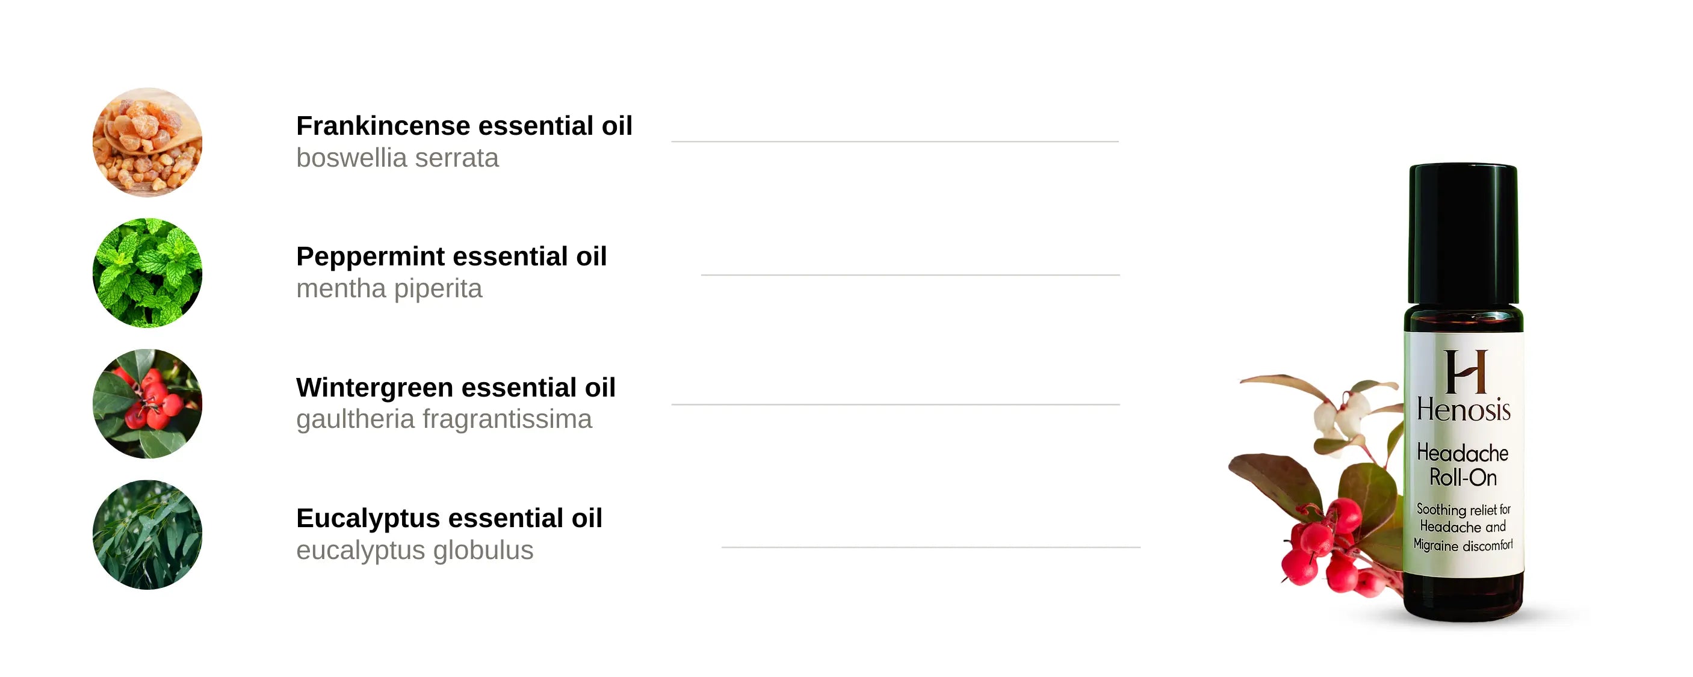Open the Peppermint essential oil heading
1693x677 pixels.
pos(451,256)
